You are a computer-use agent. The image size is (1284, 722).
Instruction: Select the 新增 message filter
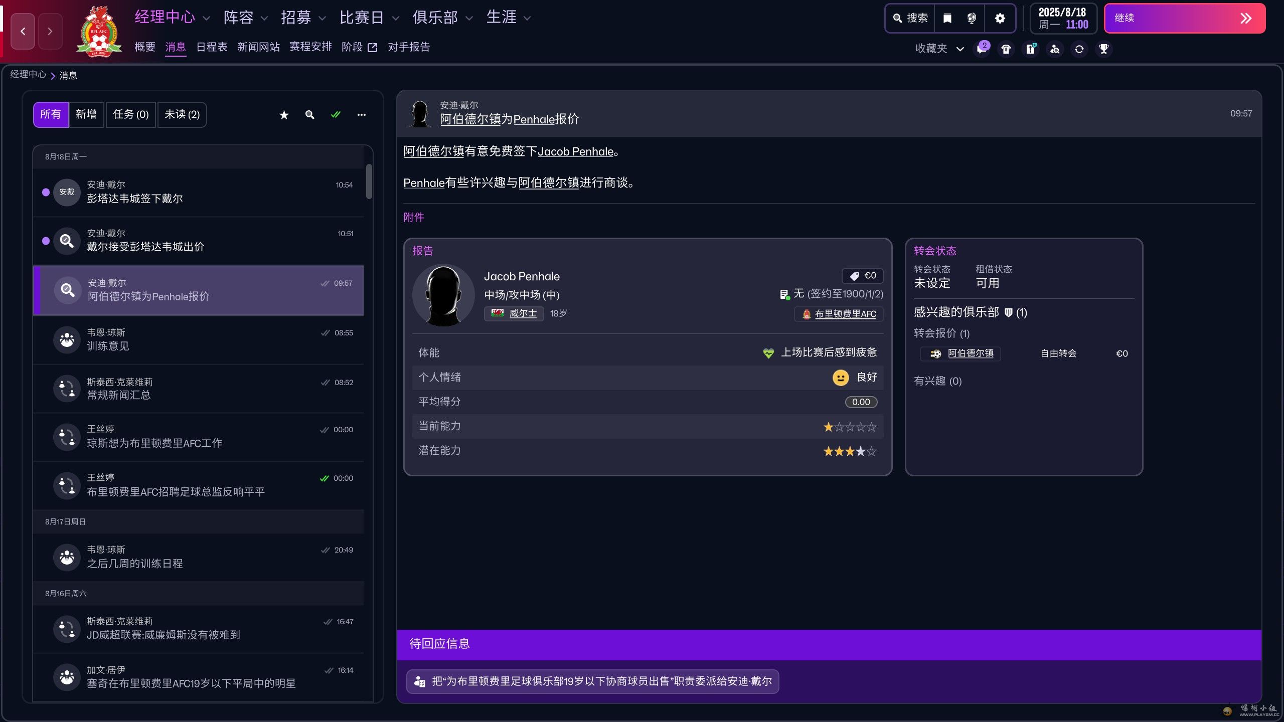tap(86, 114)
